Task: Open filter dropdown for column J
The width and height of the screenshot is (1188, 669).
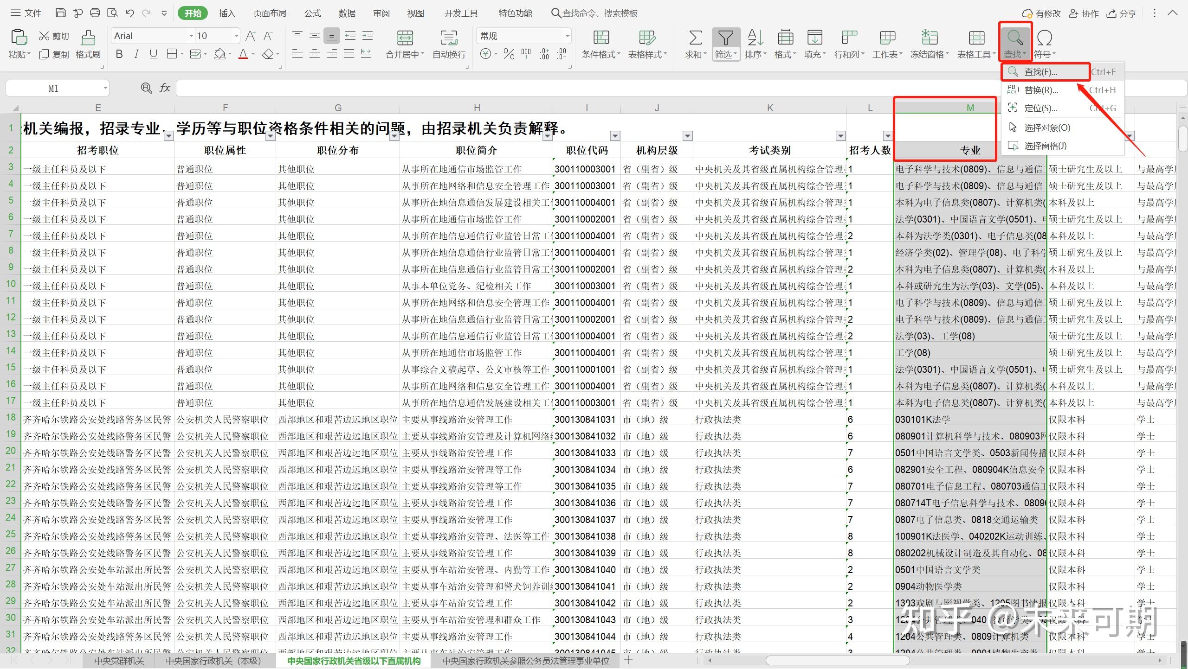Action: click(x=687, y=136)
